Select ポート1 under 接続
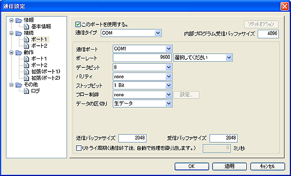The width and height of the screenshot is (291, 176). (x=39, y=39)
